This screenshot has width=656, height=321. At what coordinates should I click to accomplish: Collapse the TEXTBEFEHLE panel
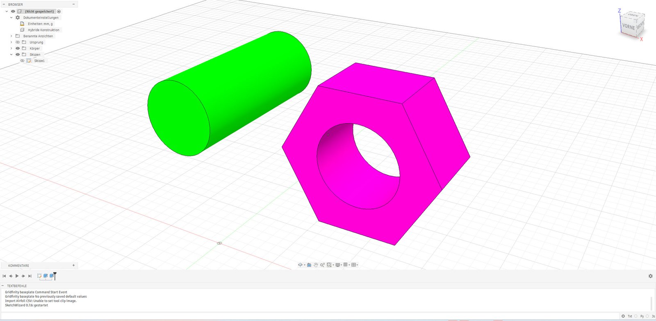tap(2, 286)
